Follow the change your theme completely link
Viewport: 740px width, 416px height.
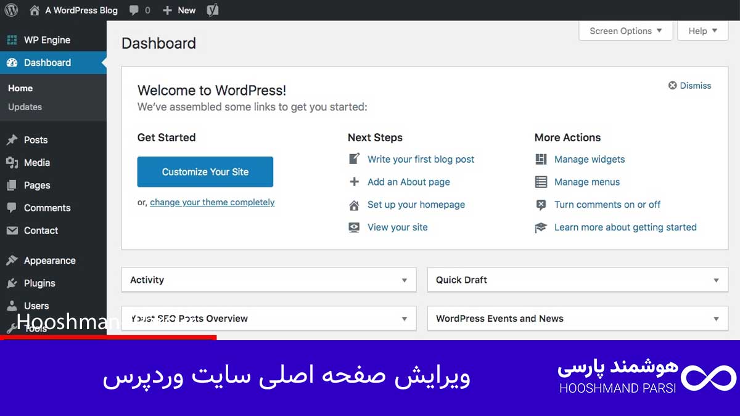click(x=212, y=202)
